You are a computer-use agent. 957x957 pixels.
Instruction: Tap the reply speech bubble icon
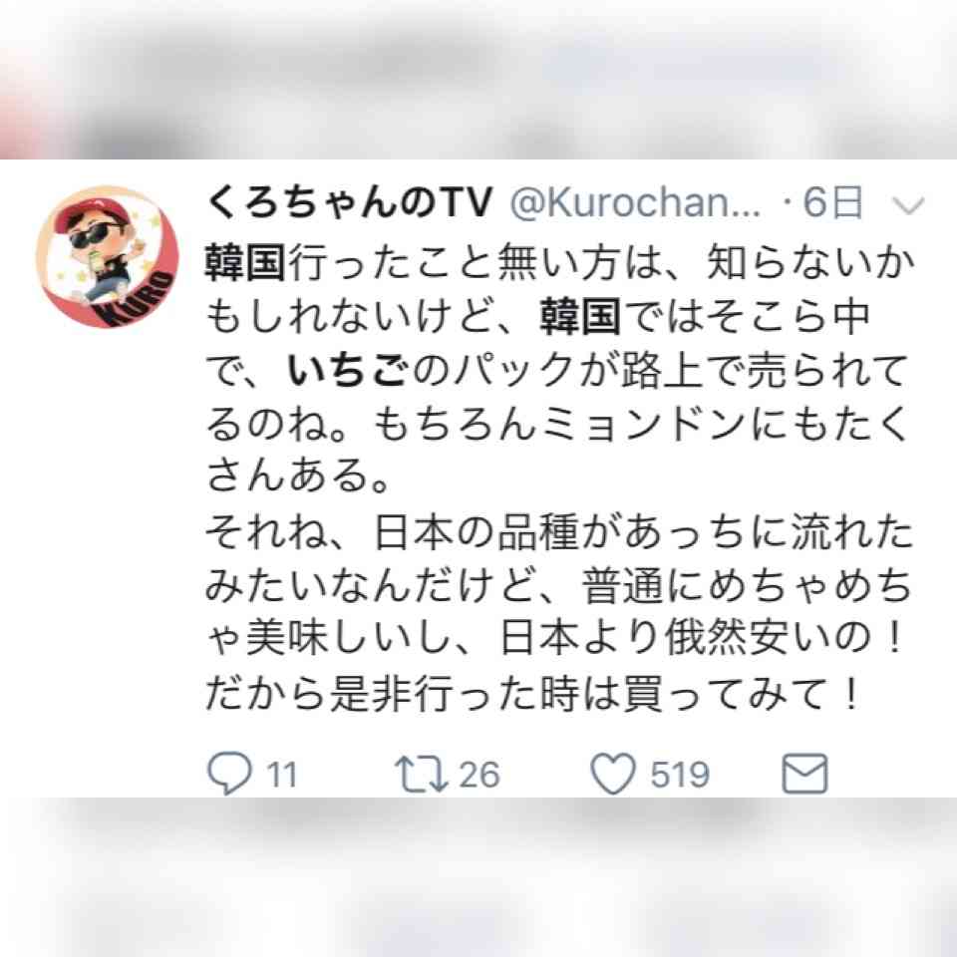click(x=229, y=773)
